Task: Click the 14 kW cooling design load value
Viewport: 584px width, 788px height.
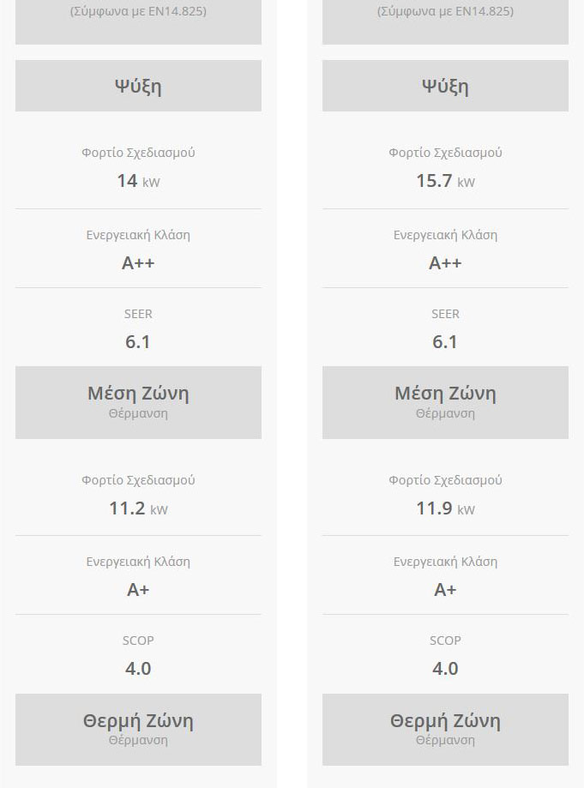Action: (138, 181)
